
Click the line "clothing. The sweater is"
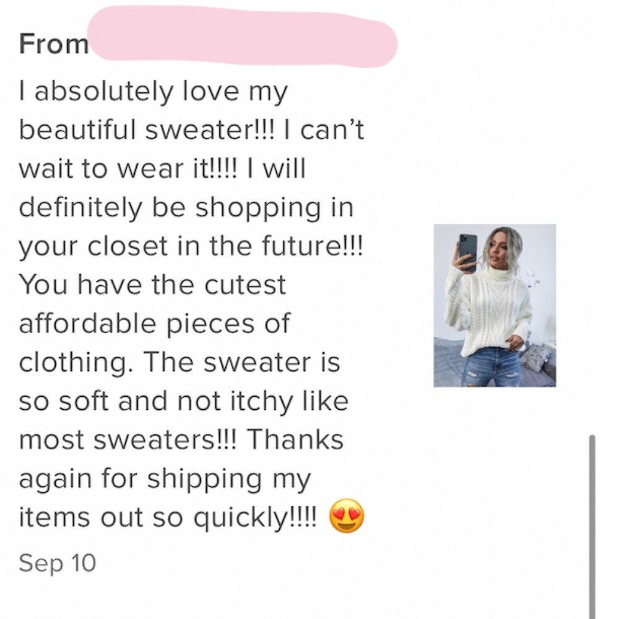(x=180, y=362)
